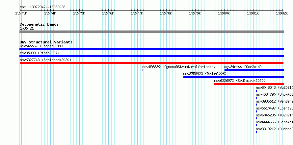The image size is (293, 145).
Task: Click the DGV Structural Variants track title
Action: point(46,42)
